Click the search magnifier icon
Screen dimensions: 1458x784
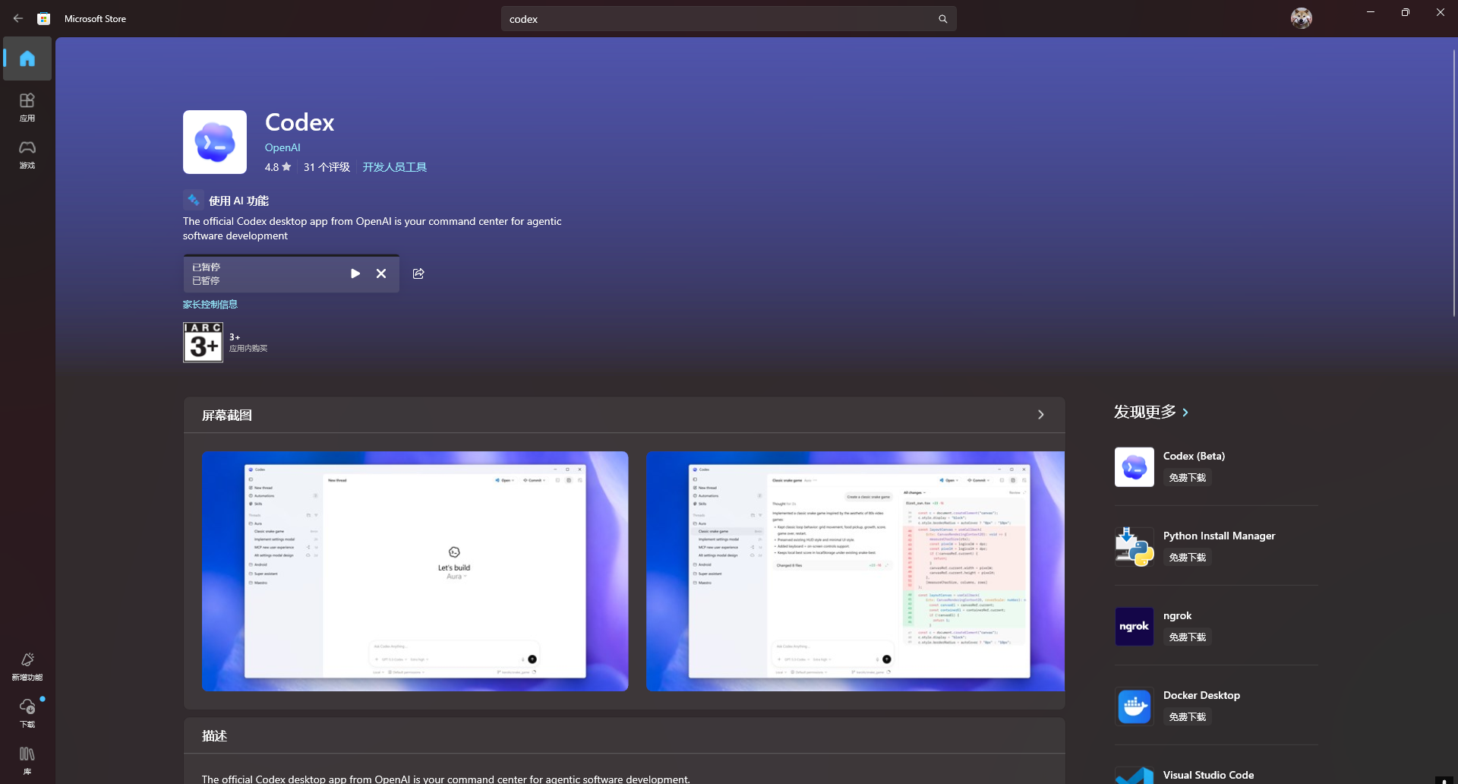click(942, 19)
